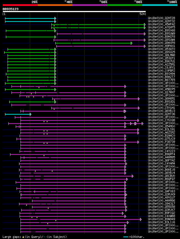Open hit UniRef100_B9SUW9
The image size is (180, 239).
pyautogui.click(x=161, y=33)
